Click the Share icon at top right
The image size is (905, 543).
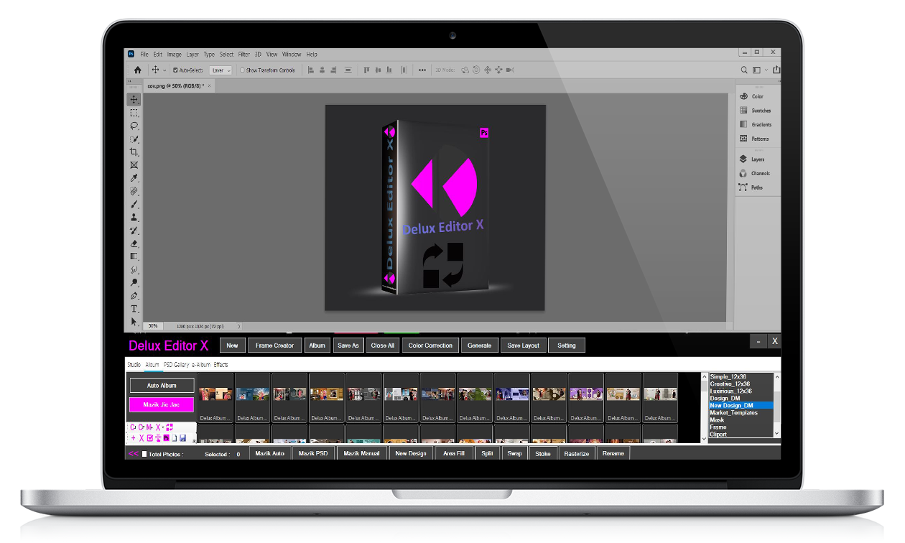click(x=776, y=70)
